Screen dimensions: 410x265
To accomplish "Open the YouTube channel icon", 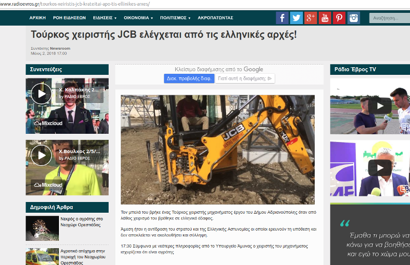I will (x=325, y=18).
